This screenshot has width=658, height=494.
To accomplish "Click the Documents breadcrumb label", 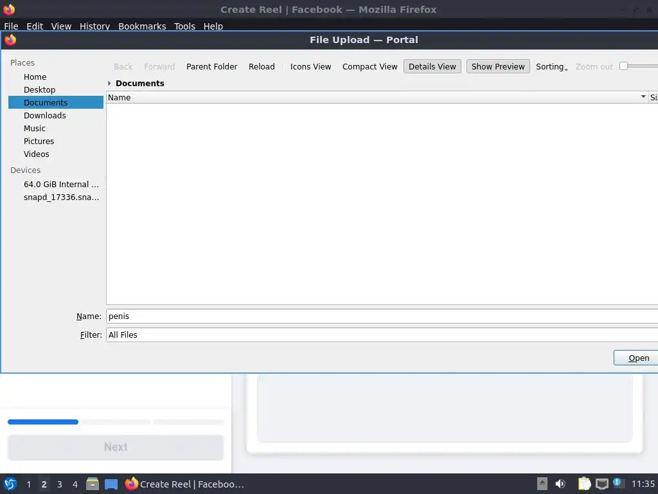I will [x=139, y=83].
